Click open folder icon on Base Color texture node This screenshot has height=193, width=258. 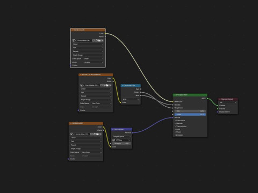[x=99, y=41]
